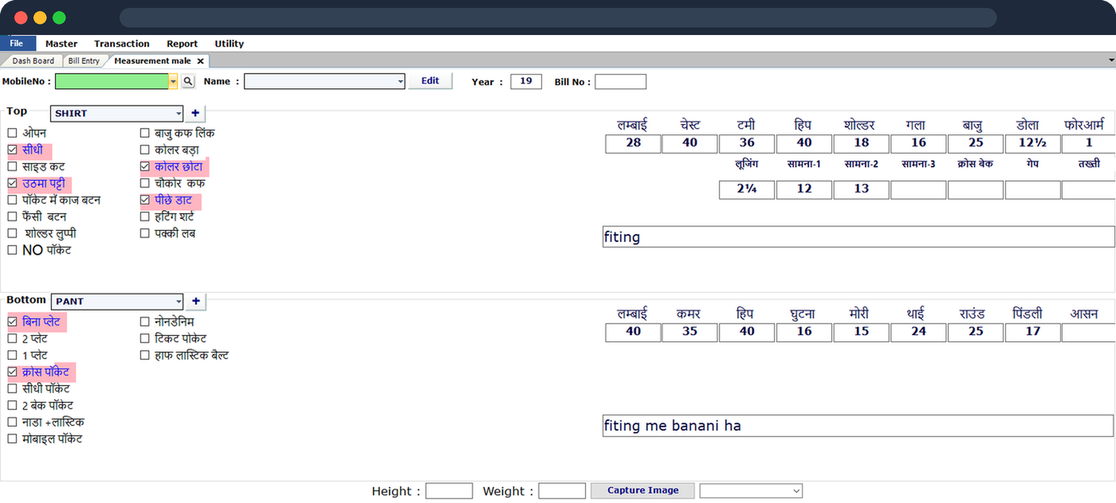Close the Measurement male tab
Viewport: 1116px width, 503px height.
click(x=200, y=61)
